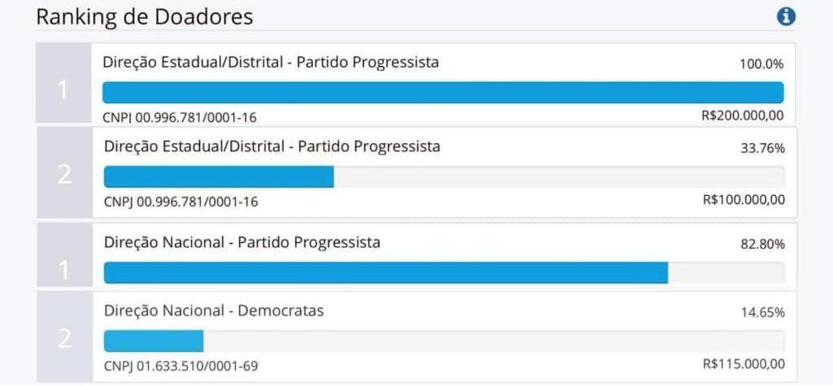This screenshot has width=833, height=386.
Task: Select rank badge 2 beside 33.76% row
Action: tap(65, 172)
